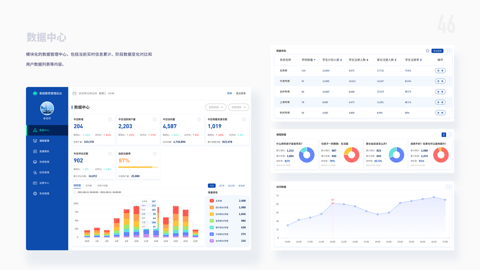Click the 家庭教育管理后台 home logo

(35, 93)
